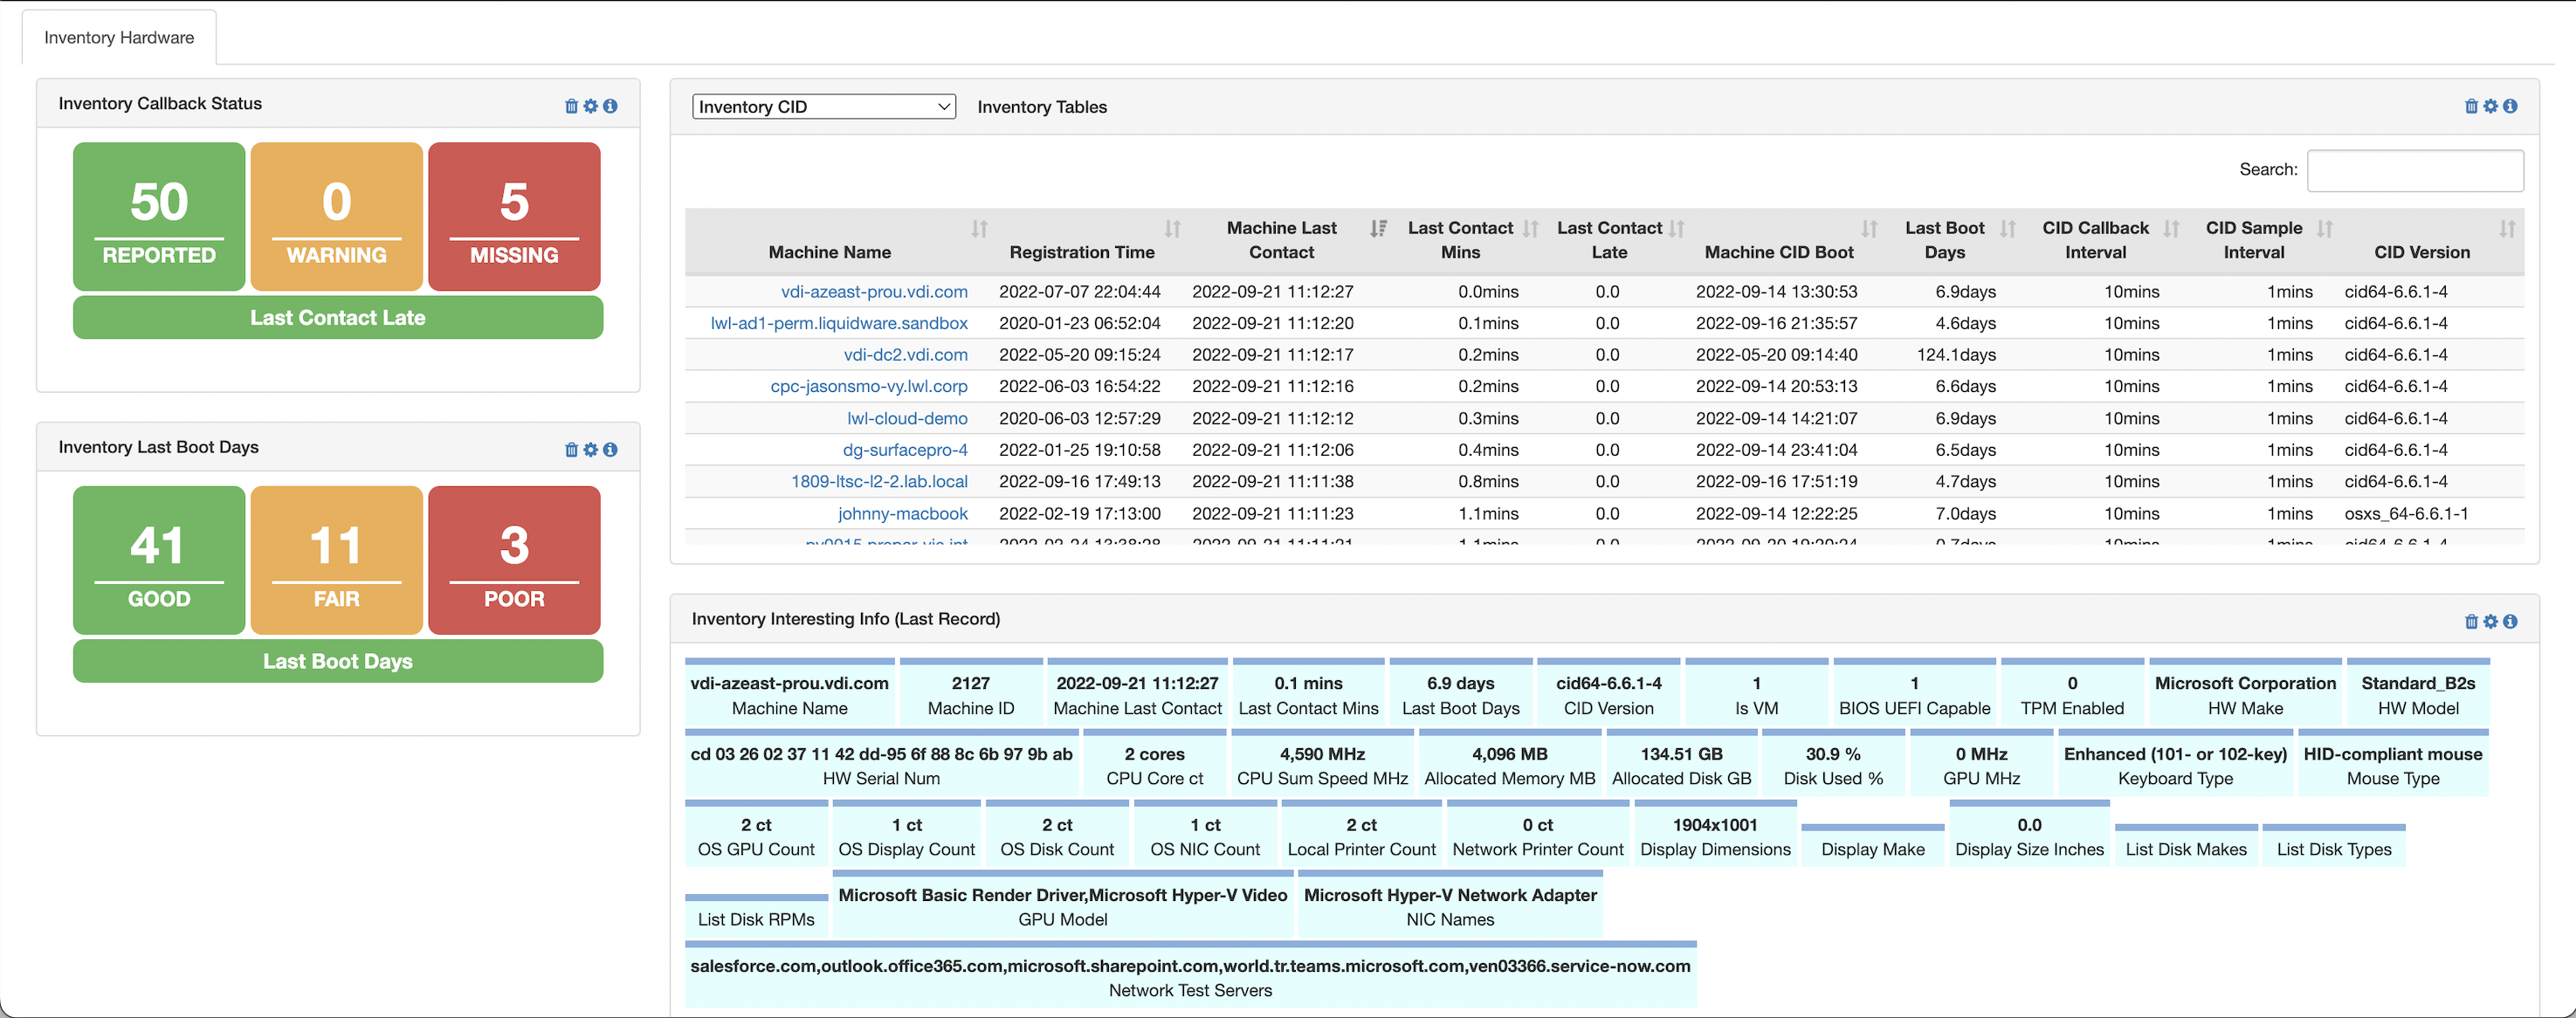Click the Network Test Servers info tile
Viewport: 2576px width, 1018px height.
click(1190, 975)
